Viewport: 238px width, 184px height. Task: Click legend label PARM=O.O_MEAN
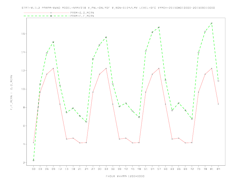click(82, 13)
